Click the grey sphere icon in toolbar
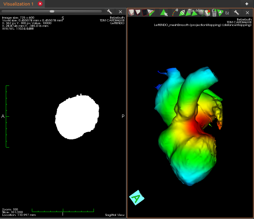The height and width of the screenshot is (219, 254). coord(201,13)
